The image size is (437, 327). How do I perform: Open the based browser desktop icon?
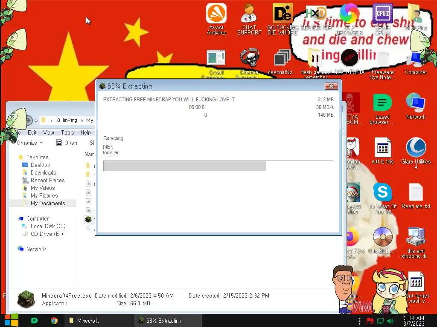[x=382, y=109]
